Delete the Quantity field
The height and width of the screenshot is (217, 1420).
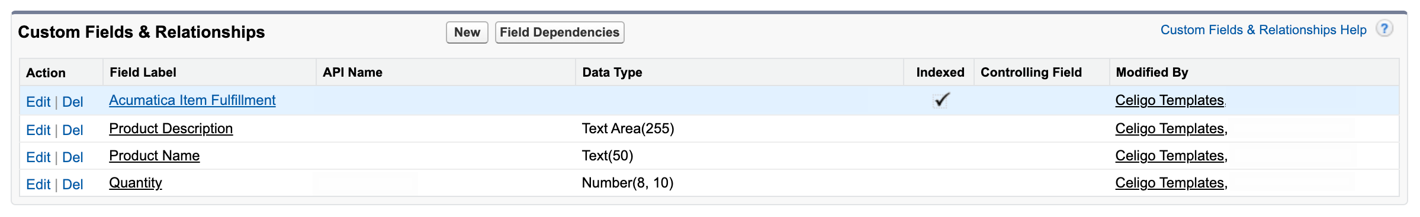pos(73,185)
